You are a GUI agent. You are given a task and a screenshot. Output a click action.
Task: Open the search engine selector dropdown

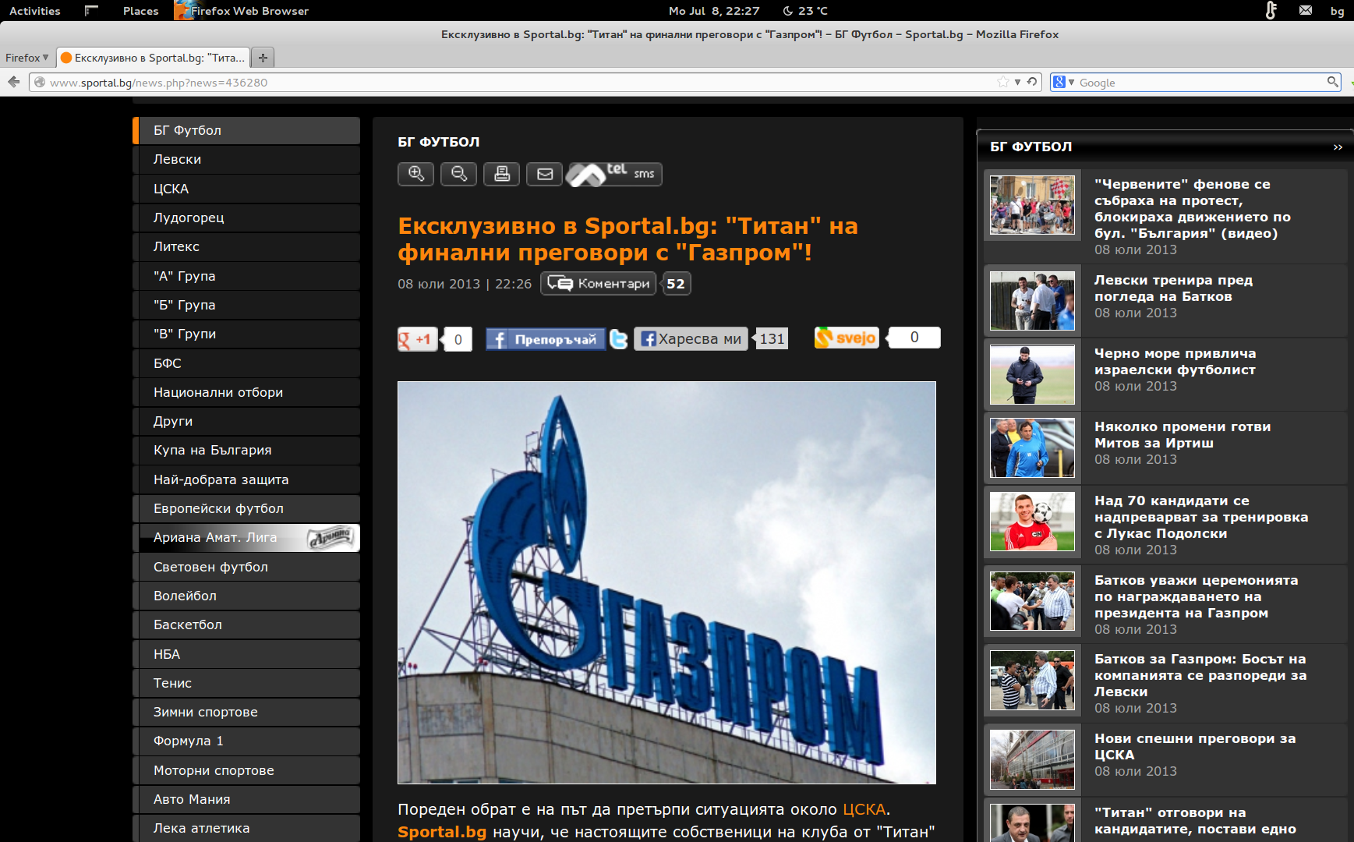point(1063,82)
